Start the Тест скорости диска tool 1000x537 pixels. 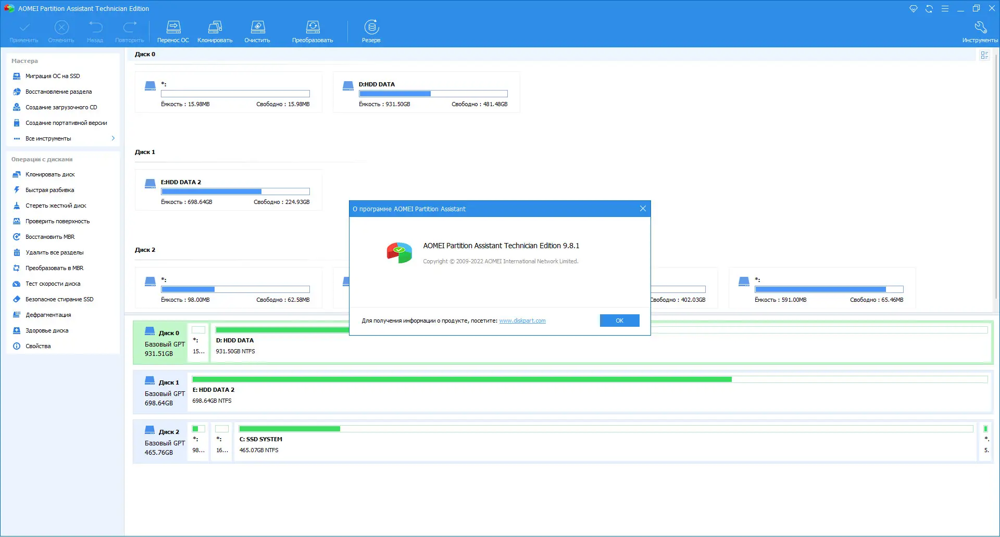[x=53, y=284]
